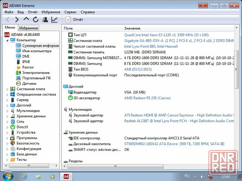
Task: Open the Realtek ALC887 audio adapter link
Action: point(179,121)
